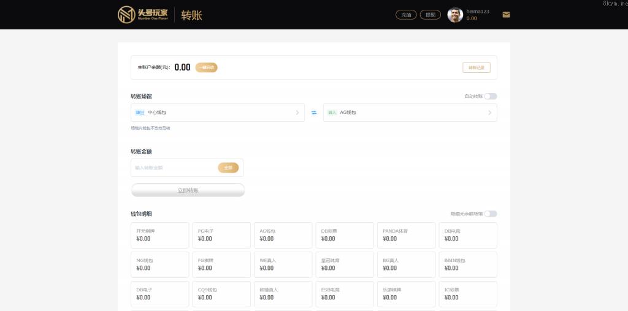This screenshot has height=311, width=628.
Task: Open the mail envelope icon
Action: coord(506,15)
